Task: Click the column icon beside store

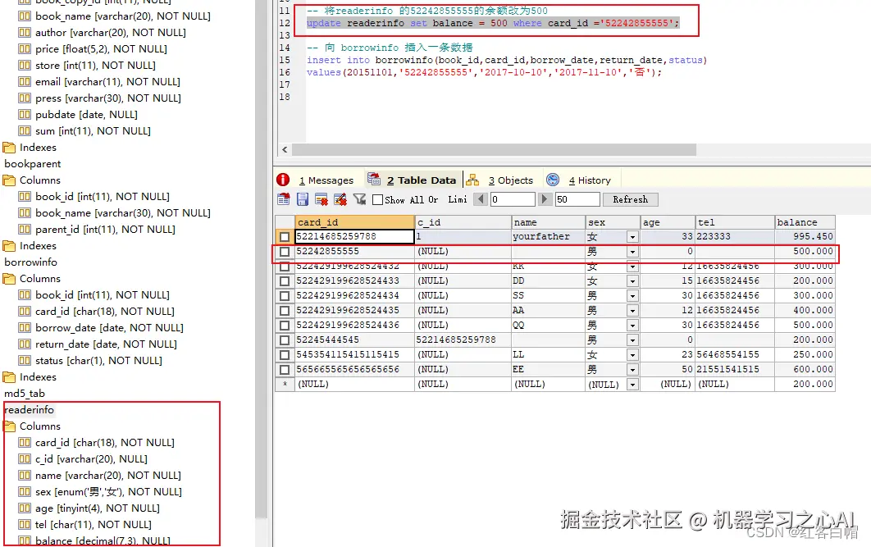Action: pyautogui.click(x=25, y=65)
